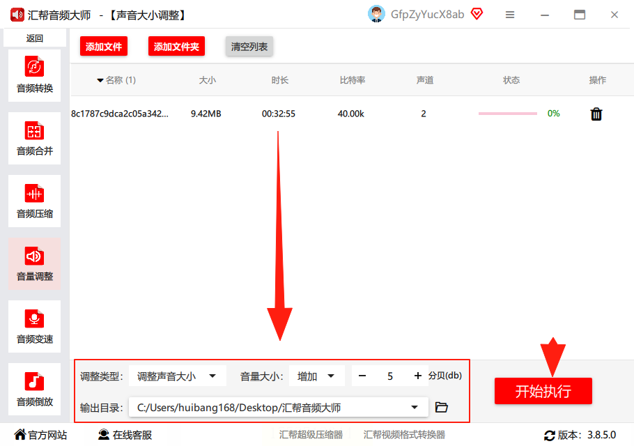Open the 音频压缩 audio compression tool
The image size is (634, 446).
[34, 201]
